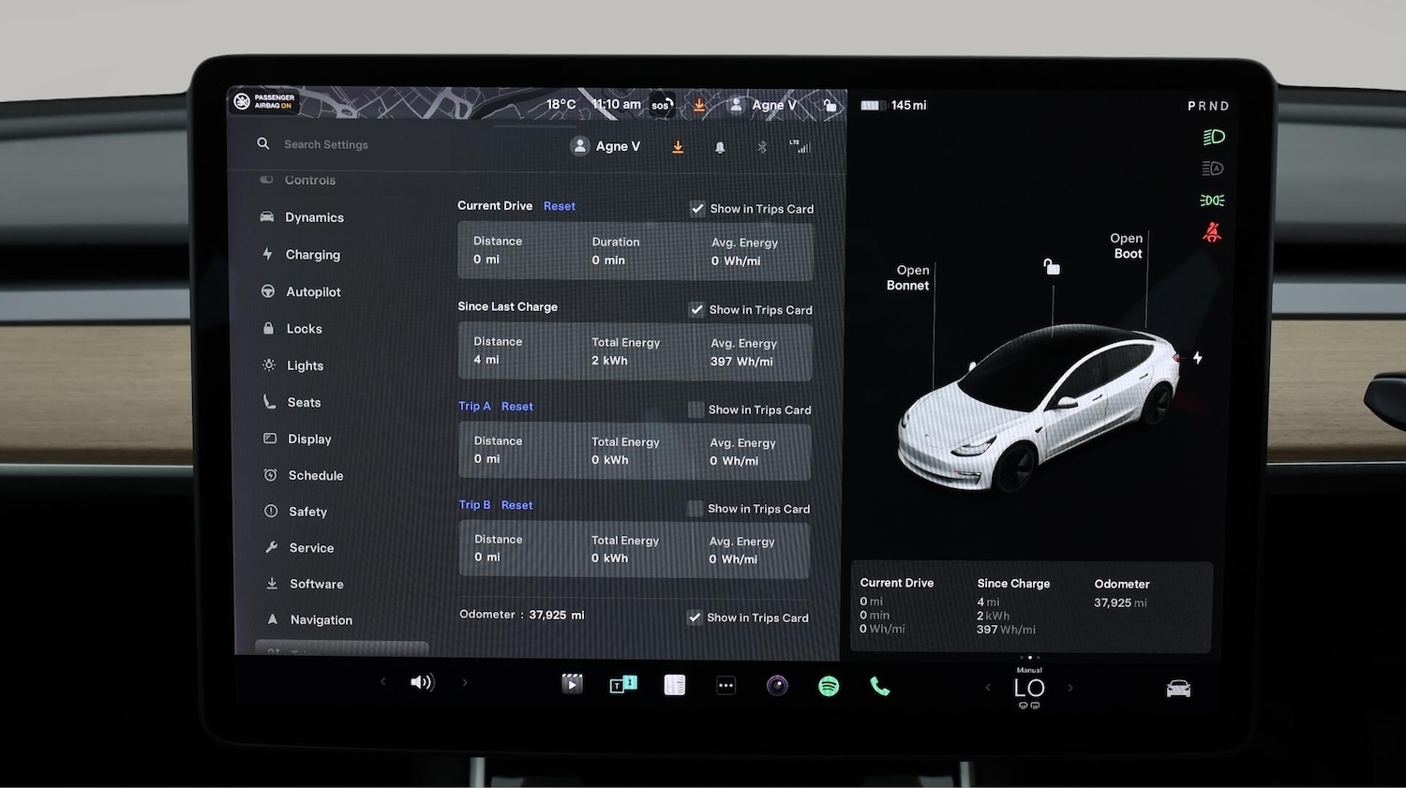Tap the volume speaker icon
Image resolution: width=1406 pixels, height=788 pixels.
422,682
